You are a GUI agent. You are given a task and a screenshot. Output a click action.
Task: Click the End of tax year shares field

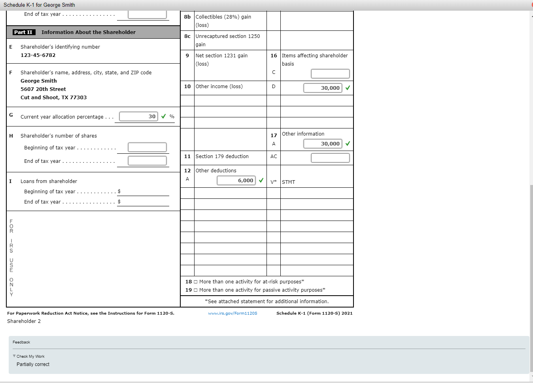(x=147, y=161)
